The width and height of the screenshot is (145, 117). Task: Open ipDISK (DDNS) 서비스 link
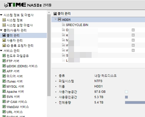[x=22, y=66]
